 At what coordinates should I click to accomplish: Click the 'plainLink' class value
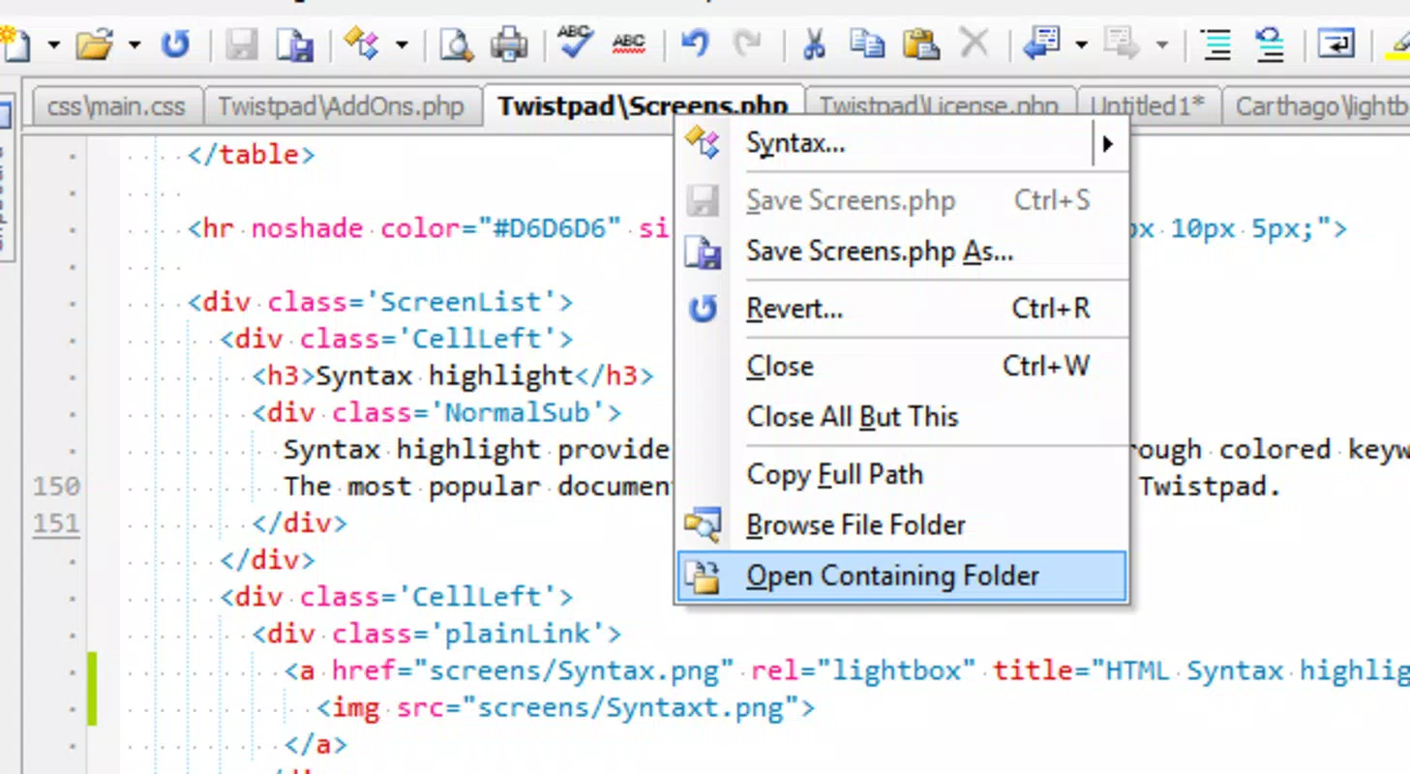pos(517,634)
